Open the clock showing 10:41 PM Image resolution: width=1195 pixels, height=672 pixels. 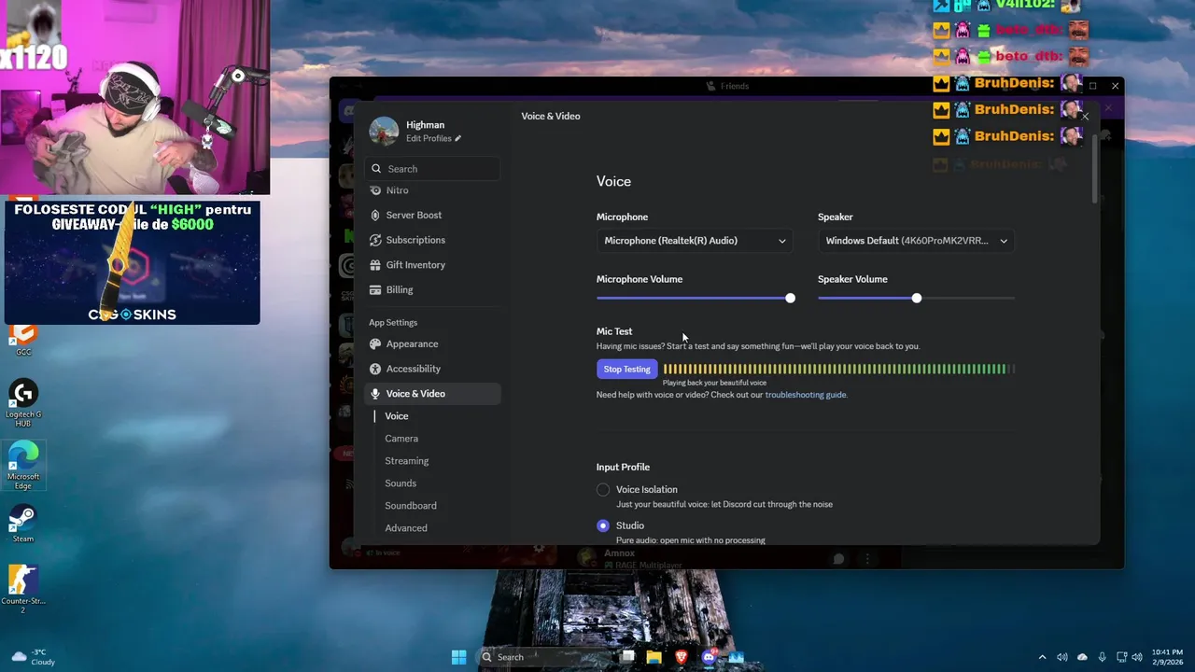(x=1167, y=657)
